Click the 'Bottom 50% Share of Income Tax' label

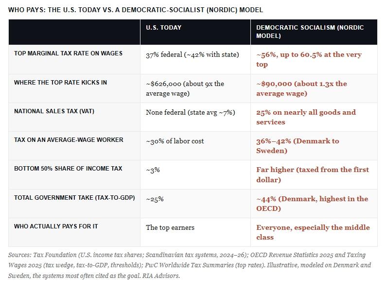point(68,169)
